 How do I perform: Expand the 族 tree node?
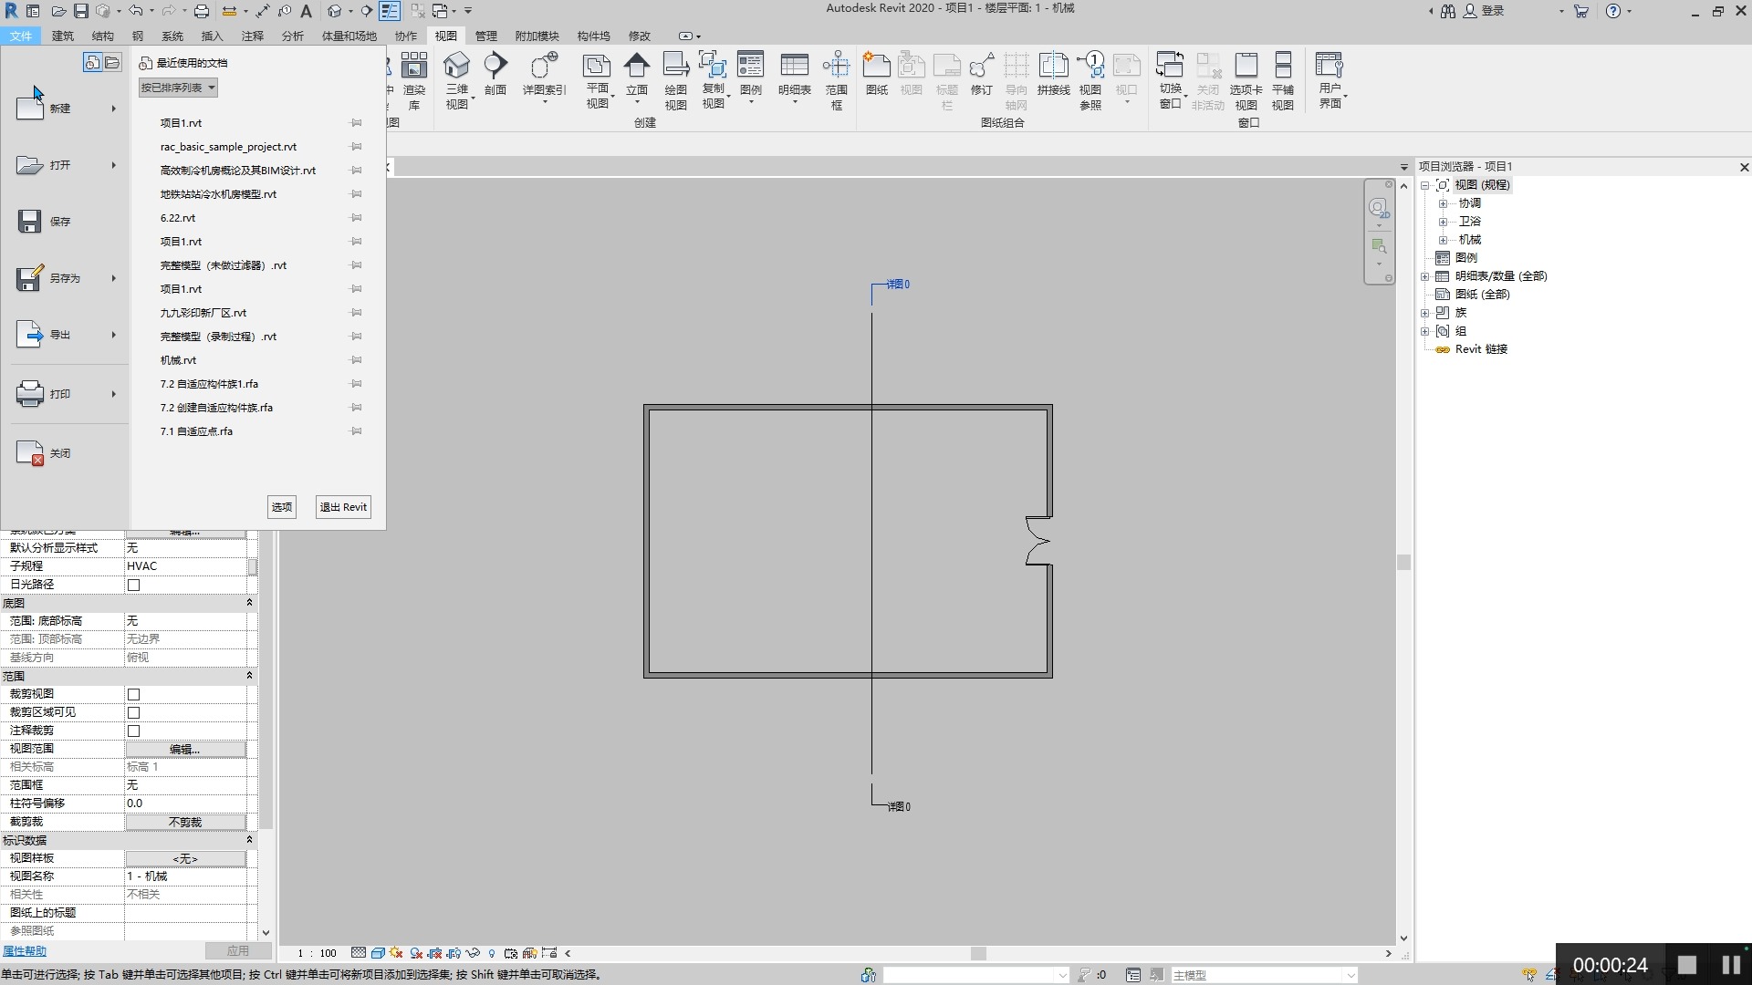tap(1424, 313)
